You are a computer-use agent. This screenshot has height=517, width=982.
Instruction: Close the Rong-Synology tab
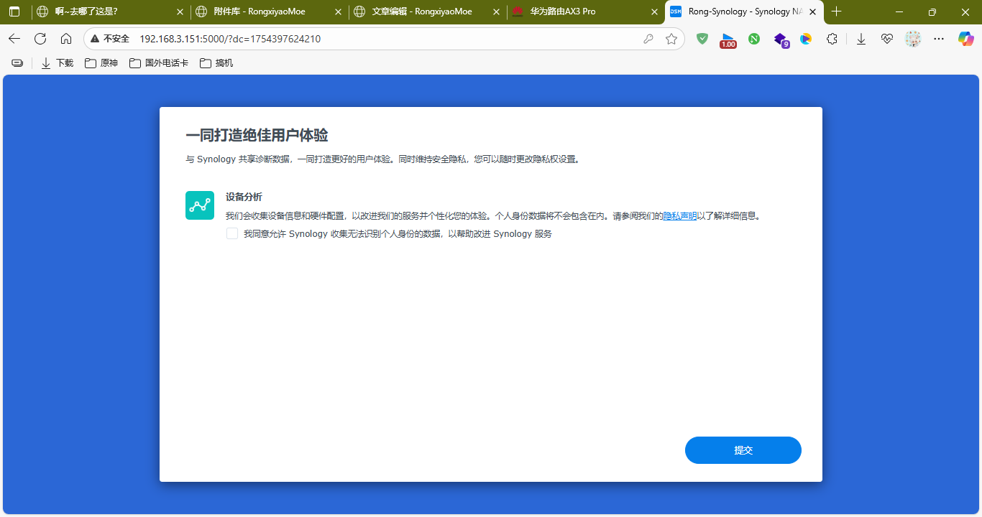(x=812, y=11)
